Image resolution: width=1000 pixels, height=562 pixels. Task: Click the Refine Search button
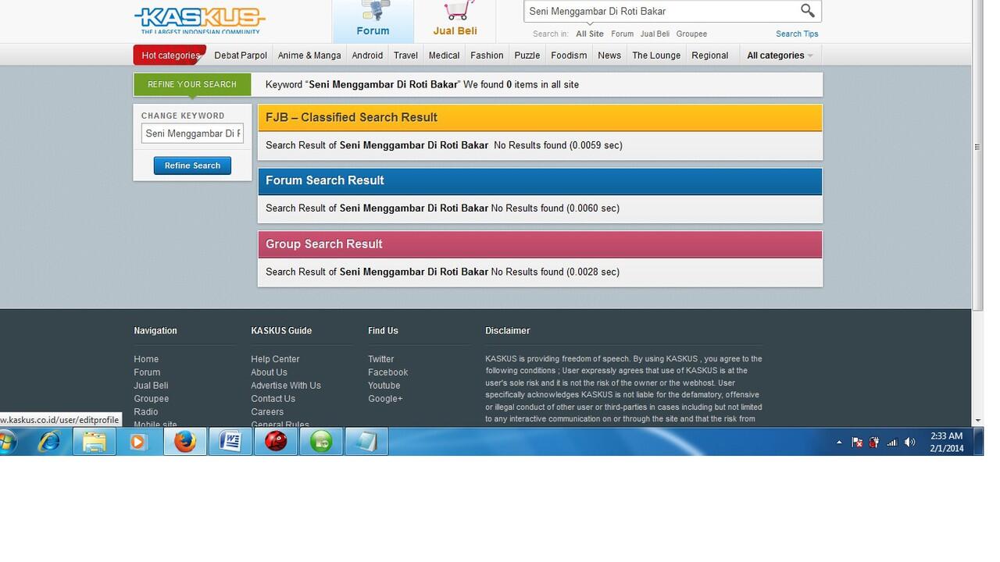click(x=192, y=165)
